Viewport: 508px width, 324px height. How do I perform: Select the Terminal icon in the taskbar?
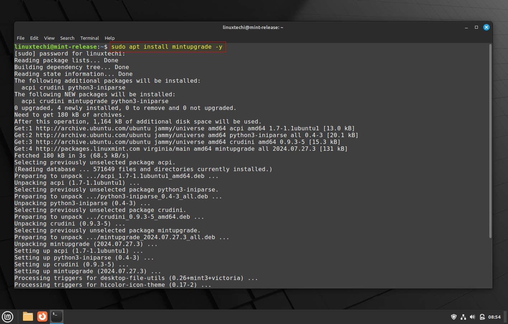pos(57,316)
